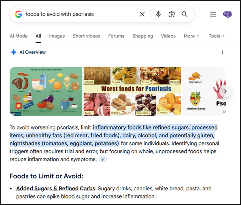Expand the More search filters dropdown
The width and height of the screenshot is (241, 205).
191,36
